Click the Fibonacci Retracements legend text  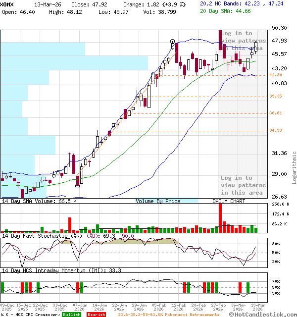point(168,315)
